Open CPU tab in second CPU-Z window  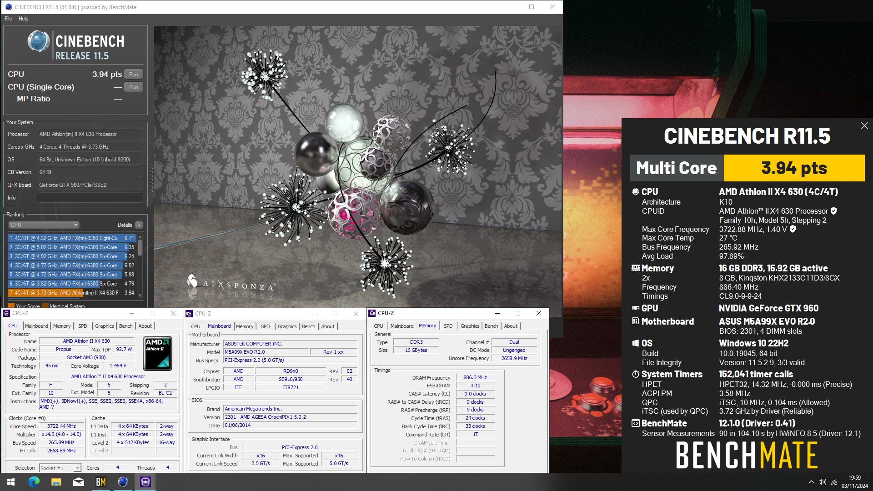(196, 326)
